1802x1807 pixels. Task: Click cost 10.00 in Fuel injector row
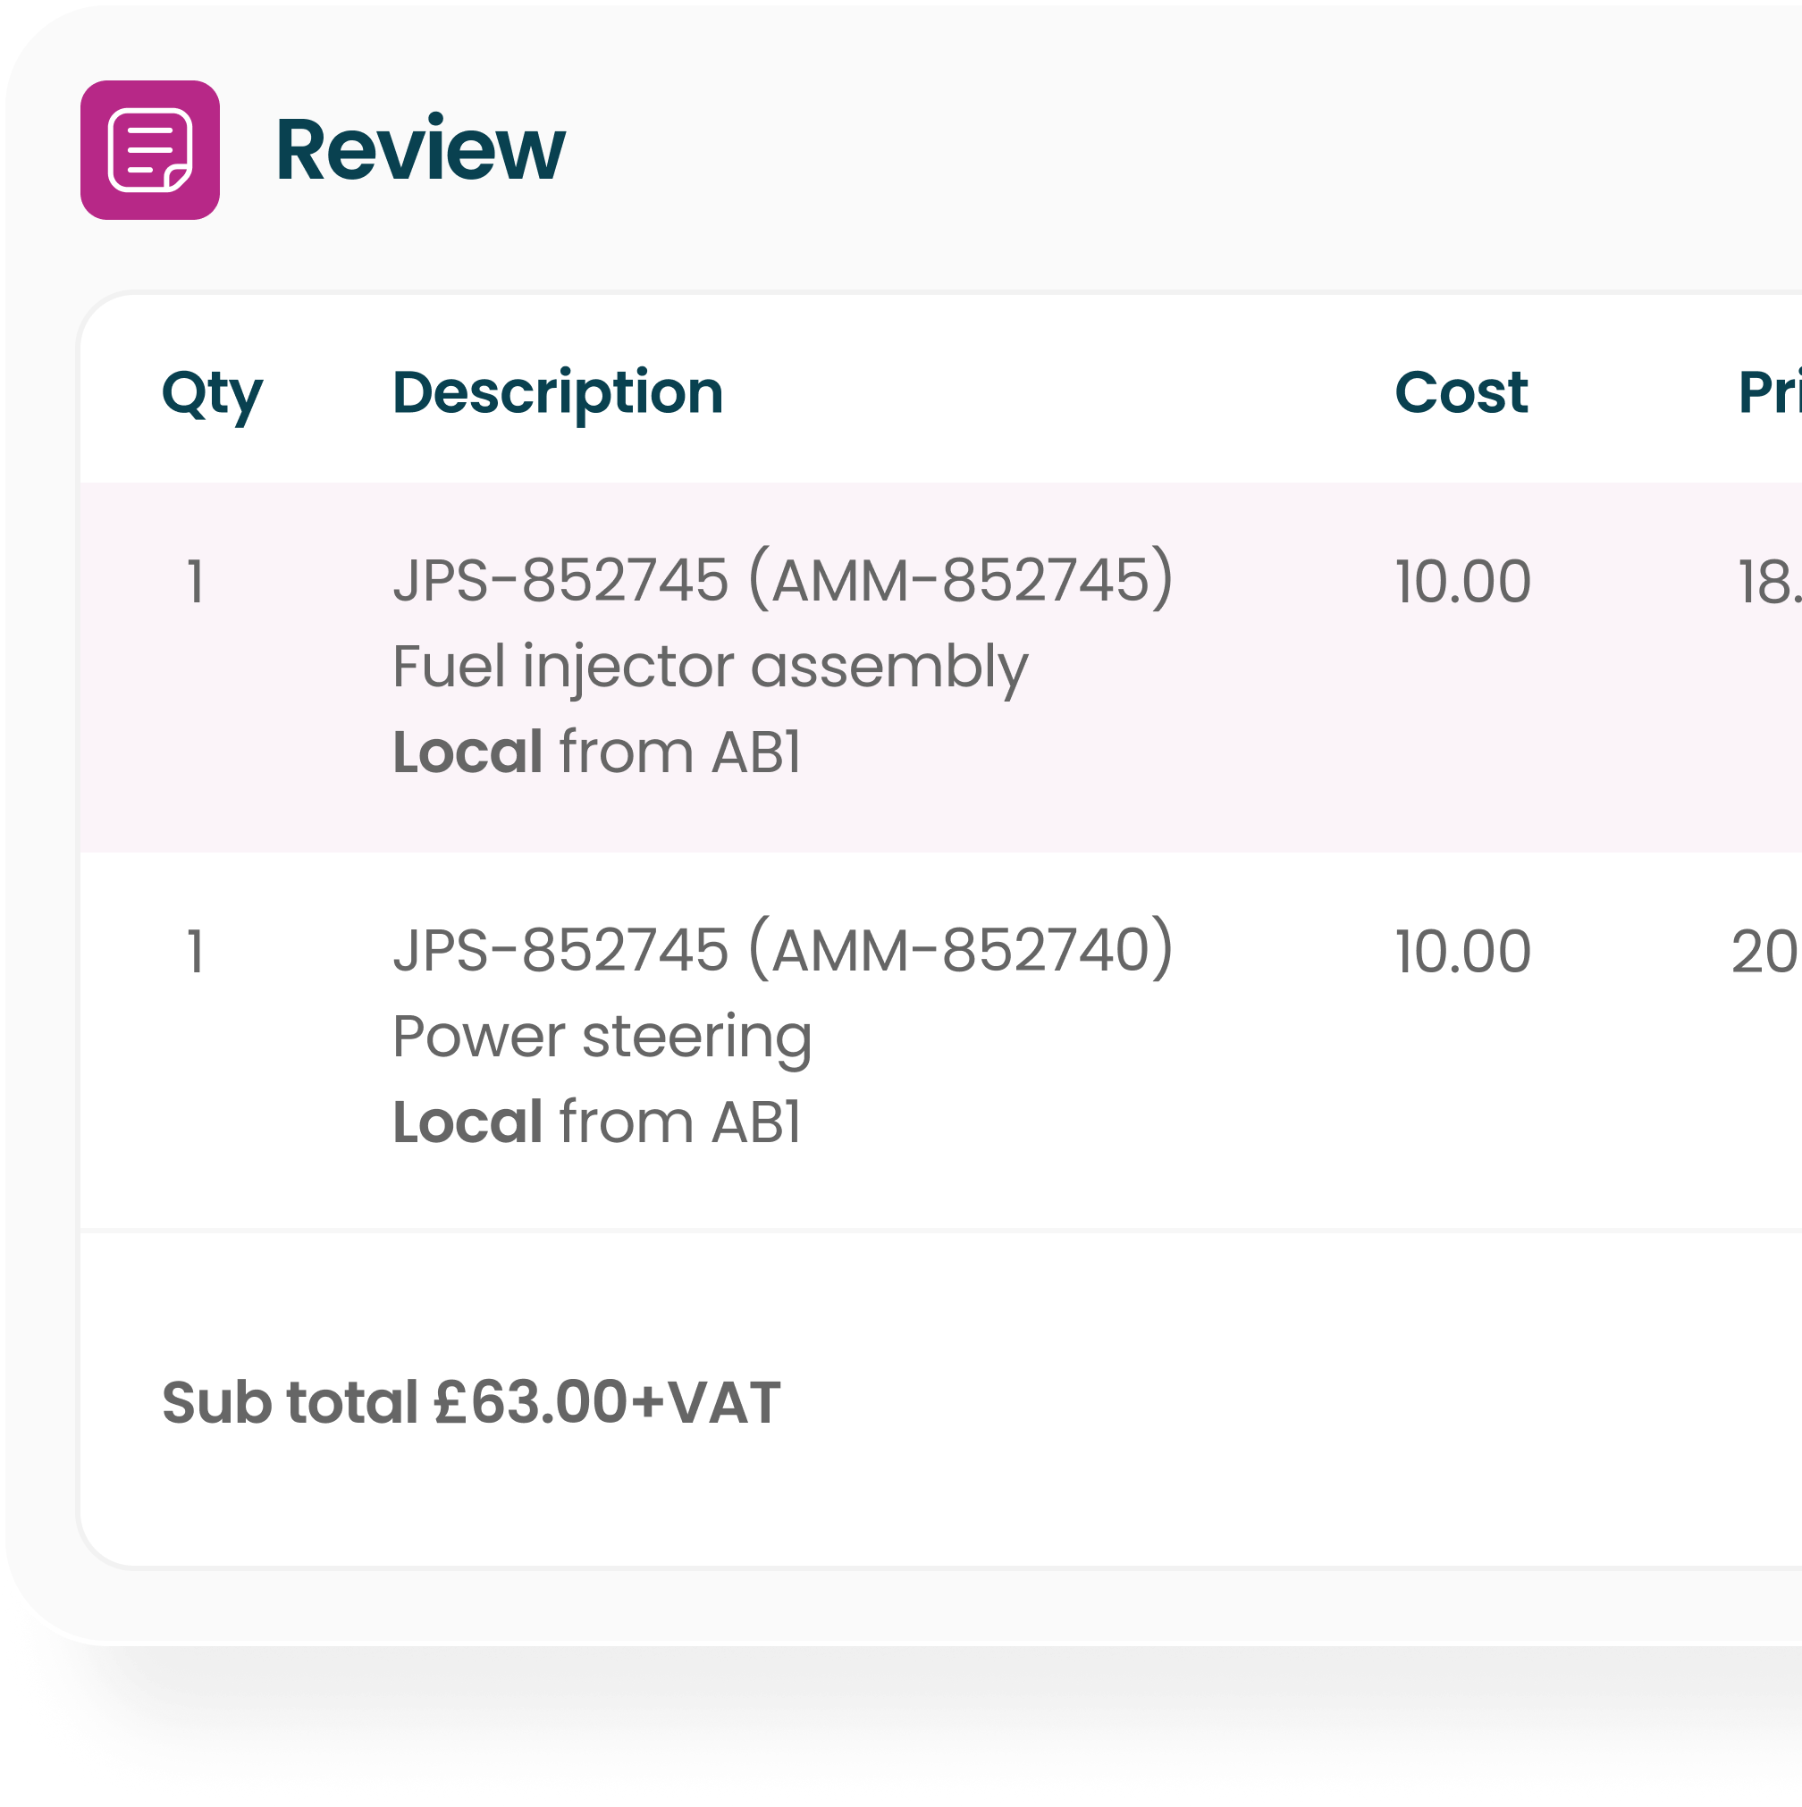1462,582
